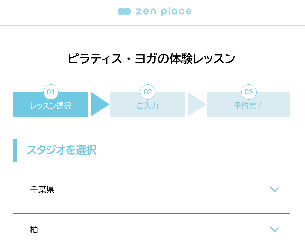305x251 pixels.
Task: Click the 千葉県 text label
Action: (x=42, y=190)
